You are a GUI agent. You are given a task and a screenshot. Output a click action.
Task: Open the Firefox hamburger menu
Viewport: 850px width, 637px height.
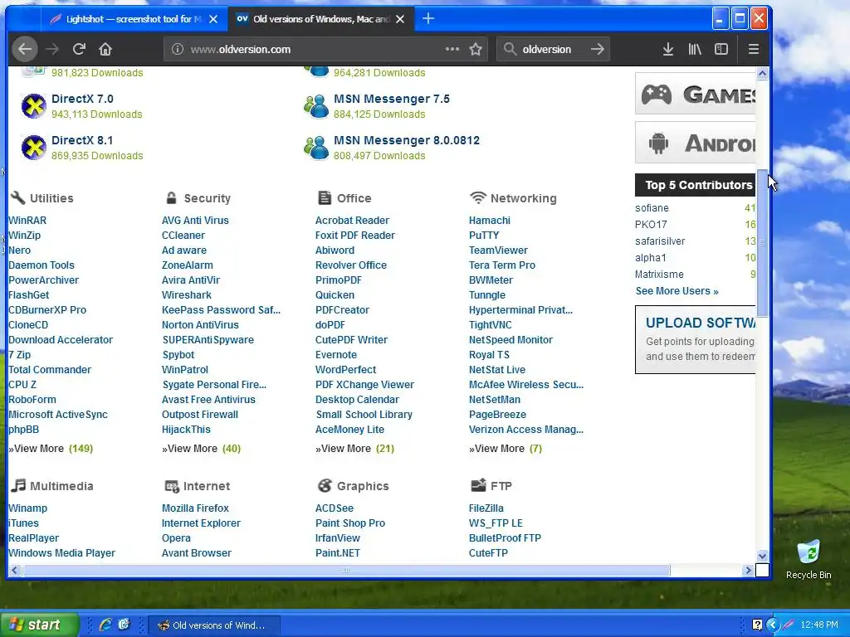pos(753,49)
